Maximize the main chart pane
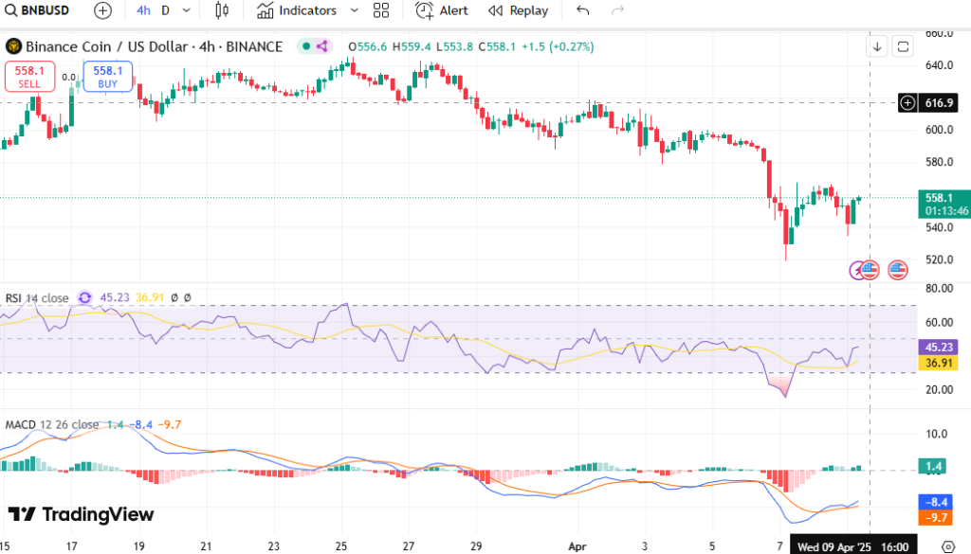This screenshot has width=971, height=554. [x=903, y=46]
